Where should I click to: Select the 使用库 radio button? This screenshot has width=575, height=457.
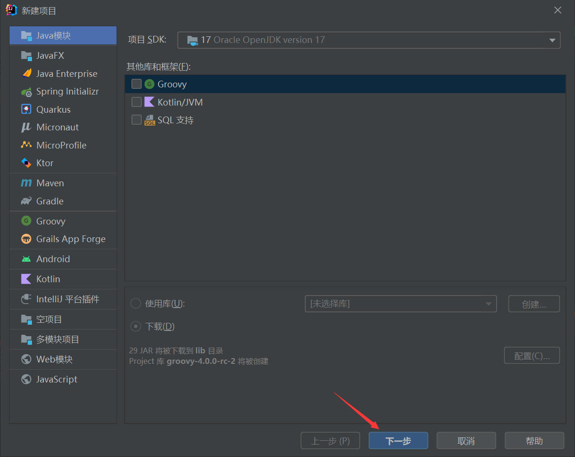(x=136, y=304)
